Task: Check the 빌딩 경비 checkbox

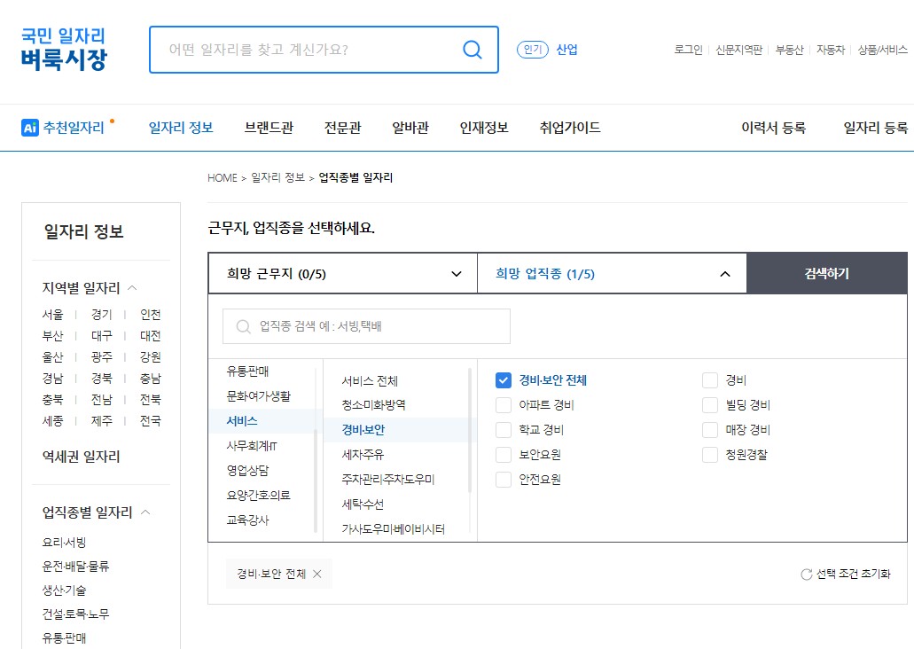Action: (x=710, y=404)
